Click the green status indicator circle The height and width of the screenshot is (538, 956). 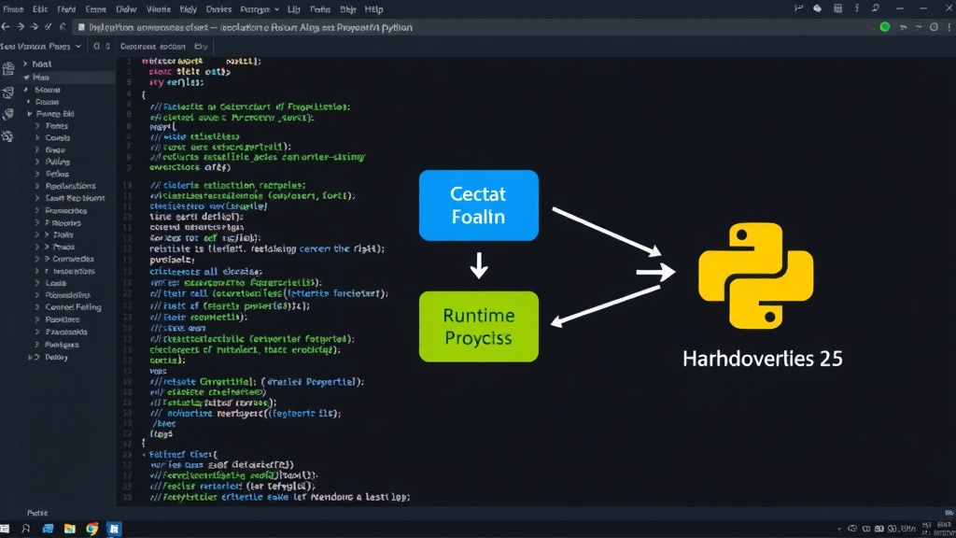[885, 27]
